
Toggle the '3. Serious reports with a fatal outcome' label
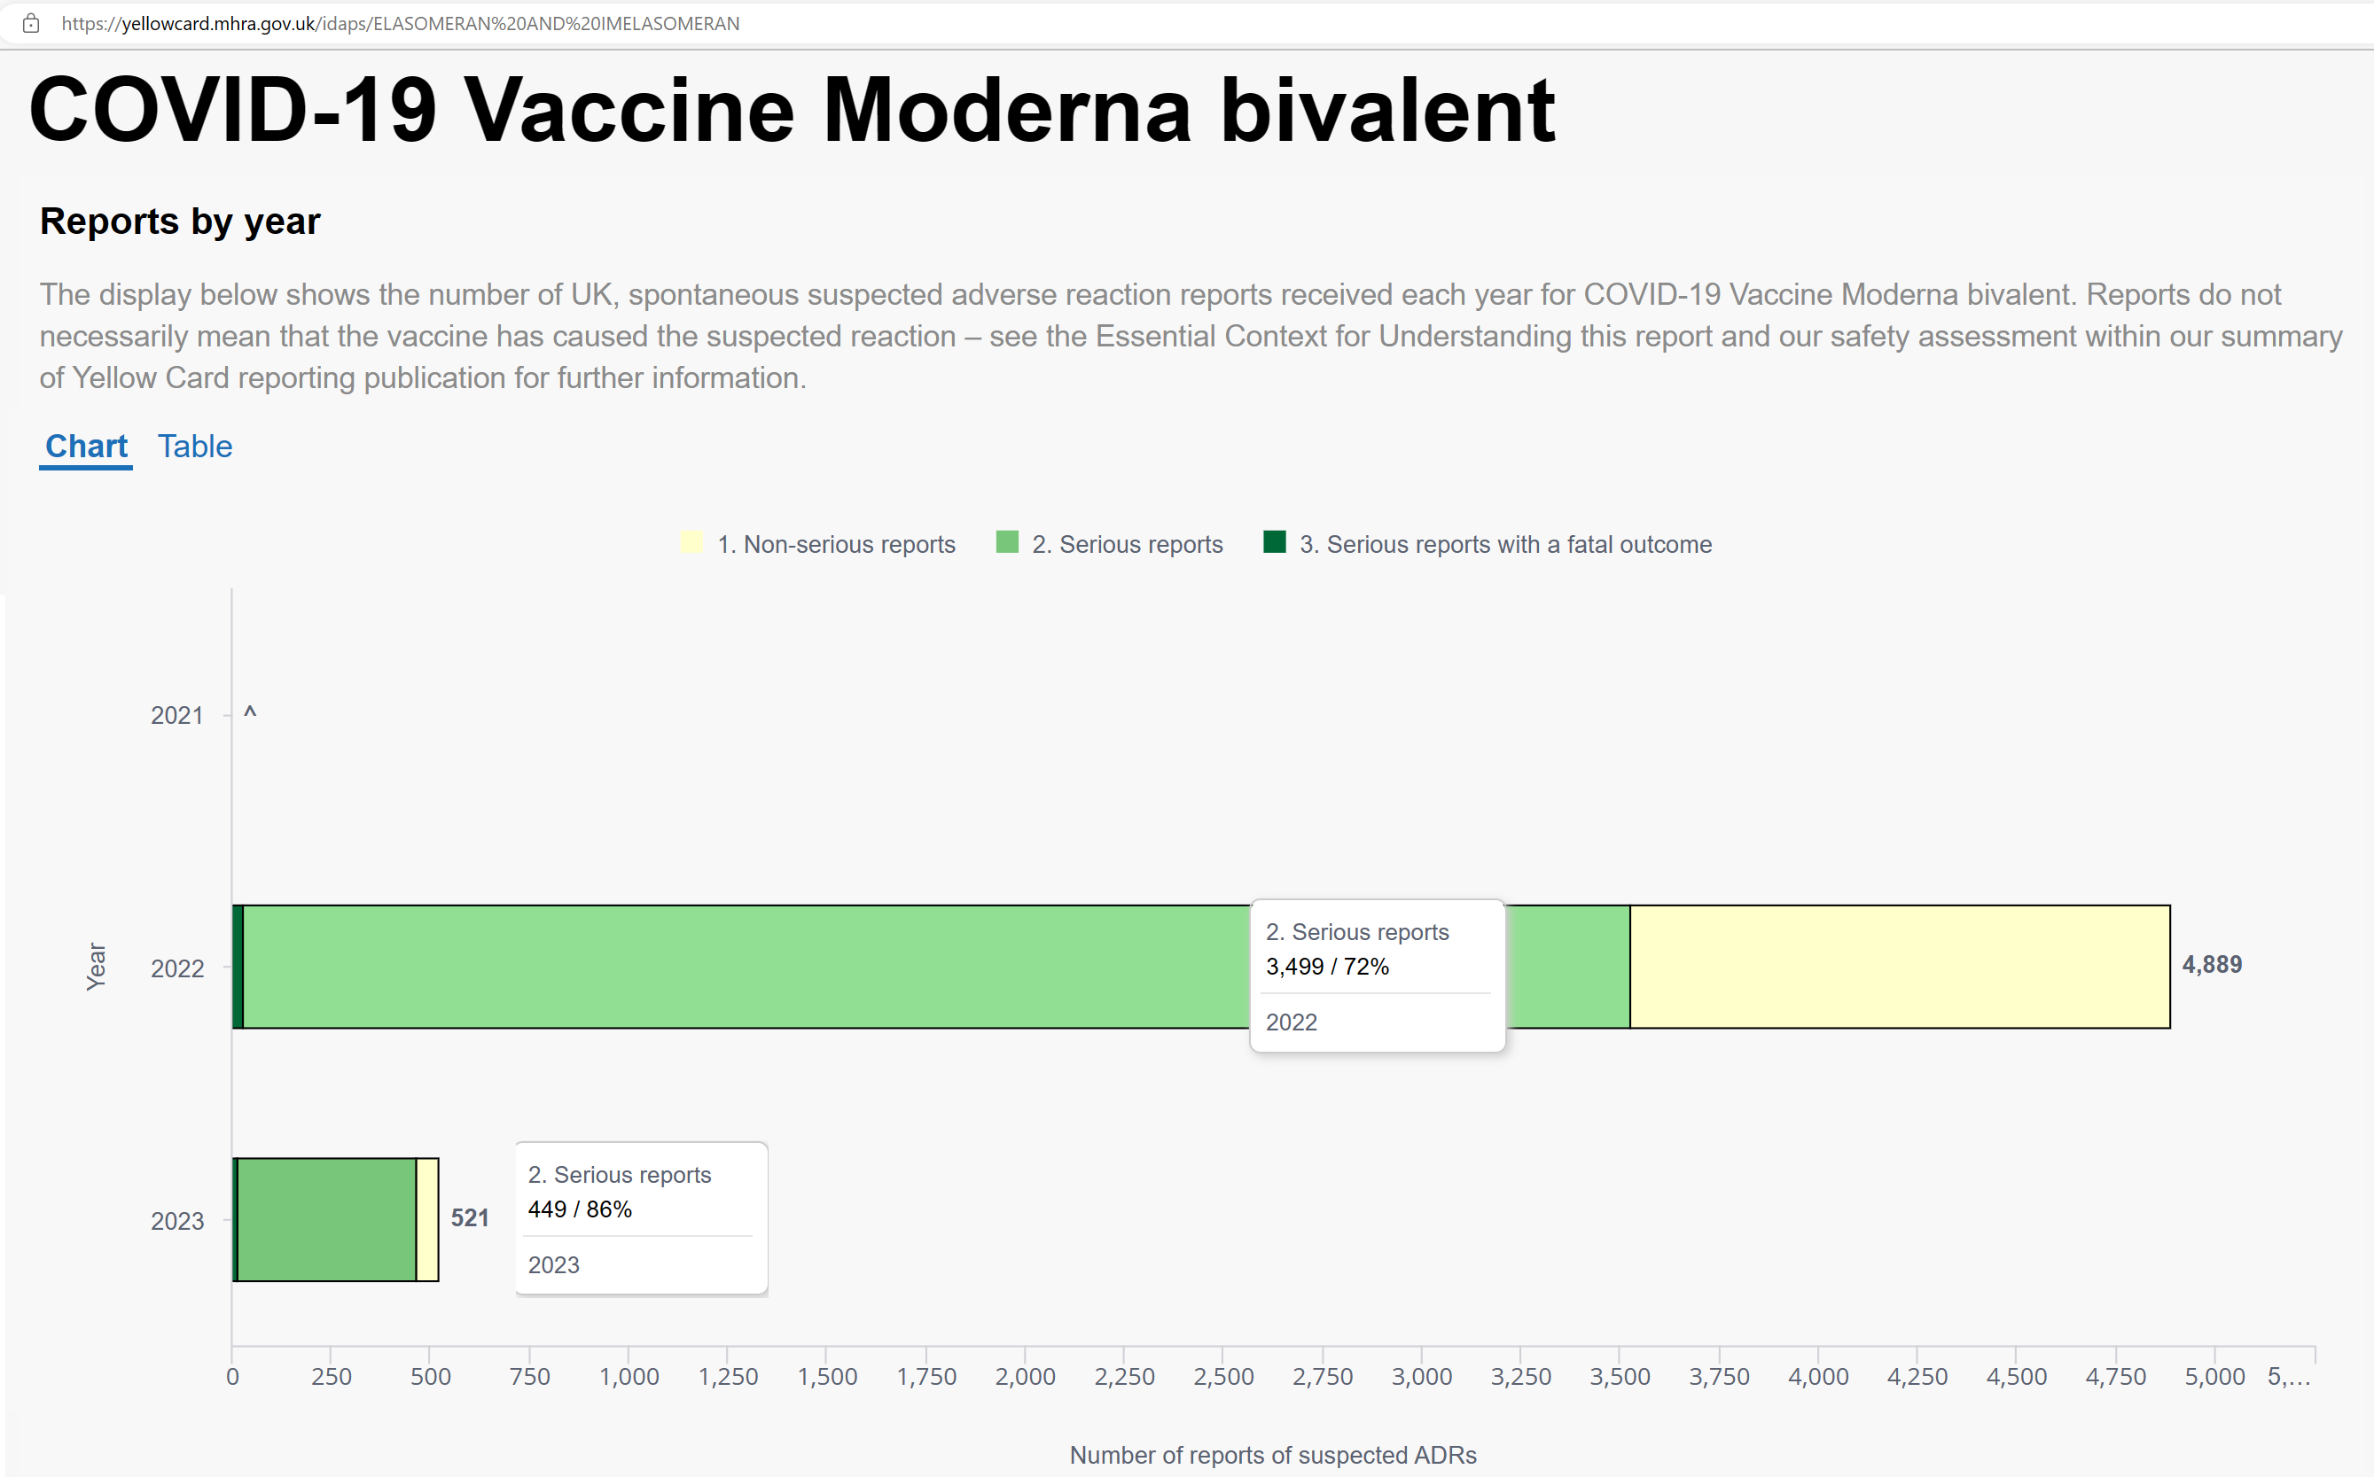click(1506, 544)
